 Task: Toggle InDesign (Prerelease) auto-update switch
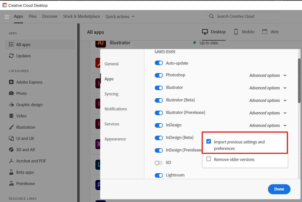(x=159, y=150)
